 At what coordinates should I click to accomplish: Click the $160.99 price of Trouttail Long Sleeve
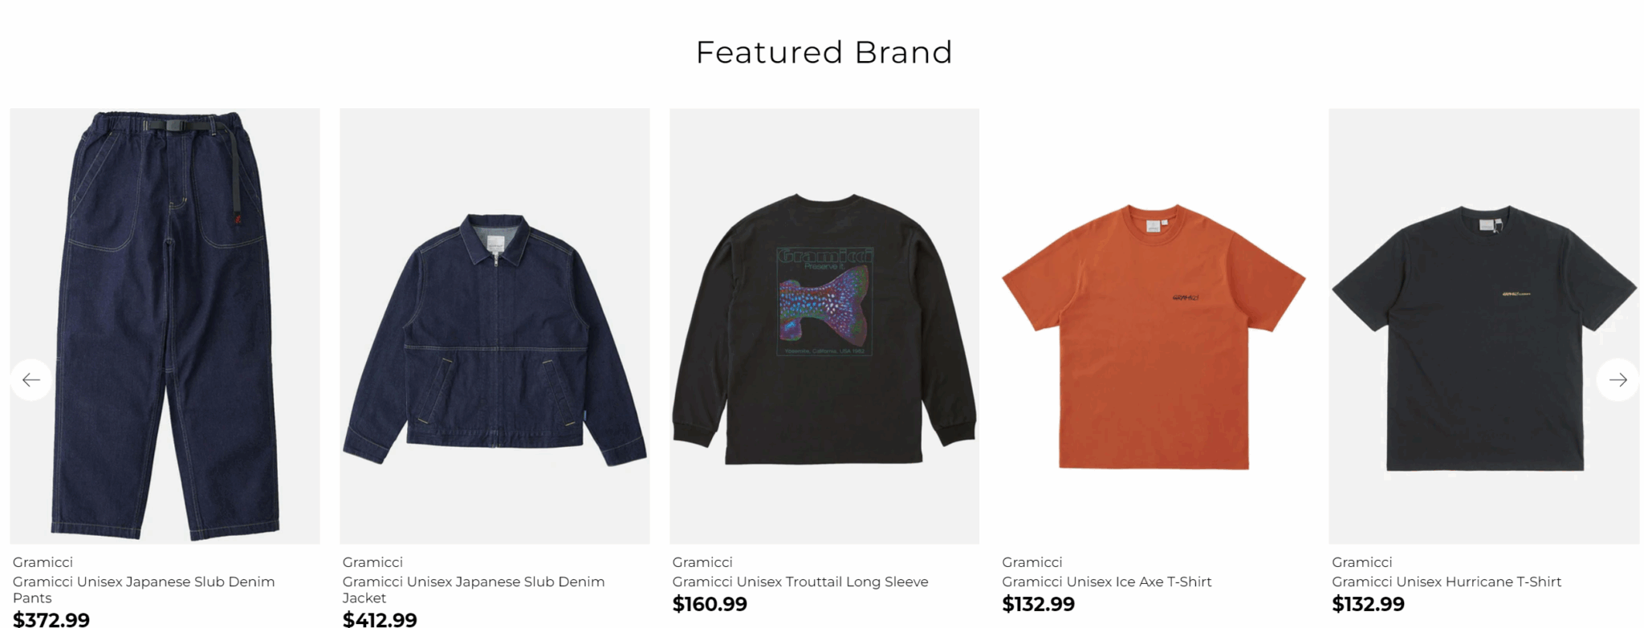710,604
